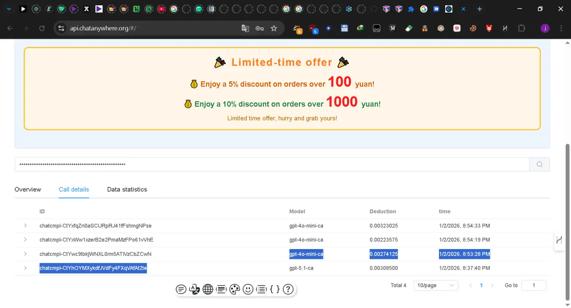
Task: Expand row chatcmpl-CtYxWw1xzerB2e2PmaMzFPo61vVhE
Action: click(25, 240)
